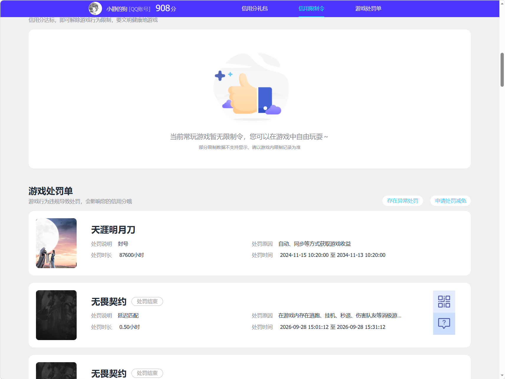Click the 0.50小时 penalty duration
This screenshot has width=505, height=379.
click(129, 327)
